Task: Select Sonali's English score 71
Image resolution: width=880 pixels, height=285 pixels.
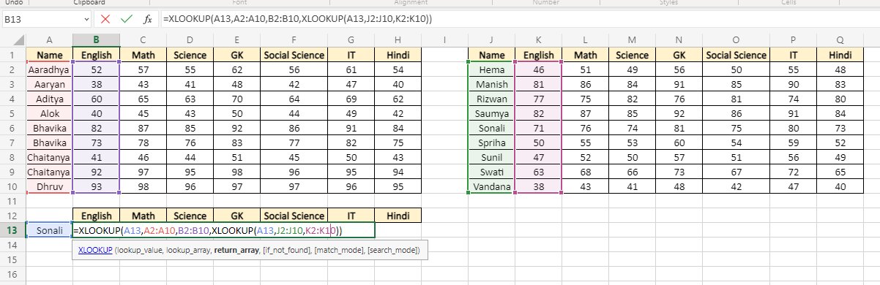Action: tap(539, 128)
